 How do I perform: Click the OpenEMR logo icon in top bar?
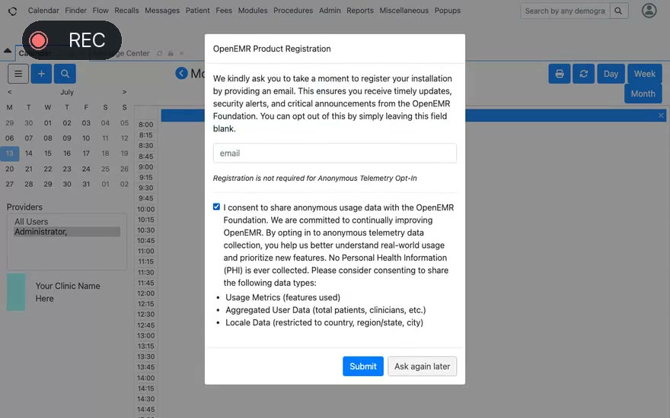tap(12, 11)
